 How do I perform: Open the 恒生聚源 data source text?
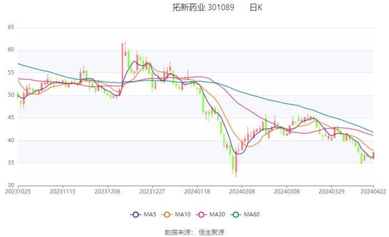pyautogui.click(x=212, y=231)
